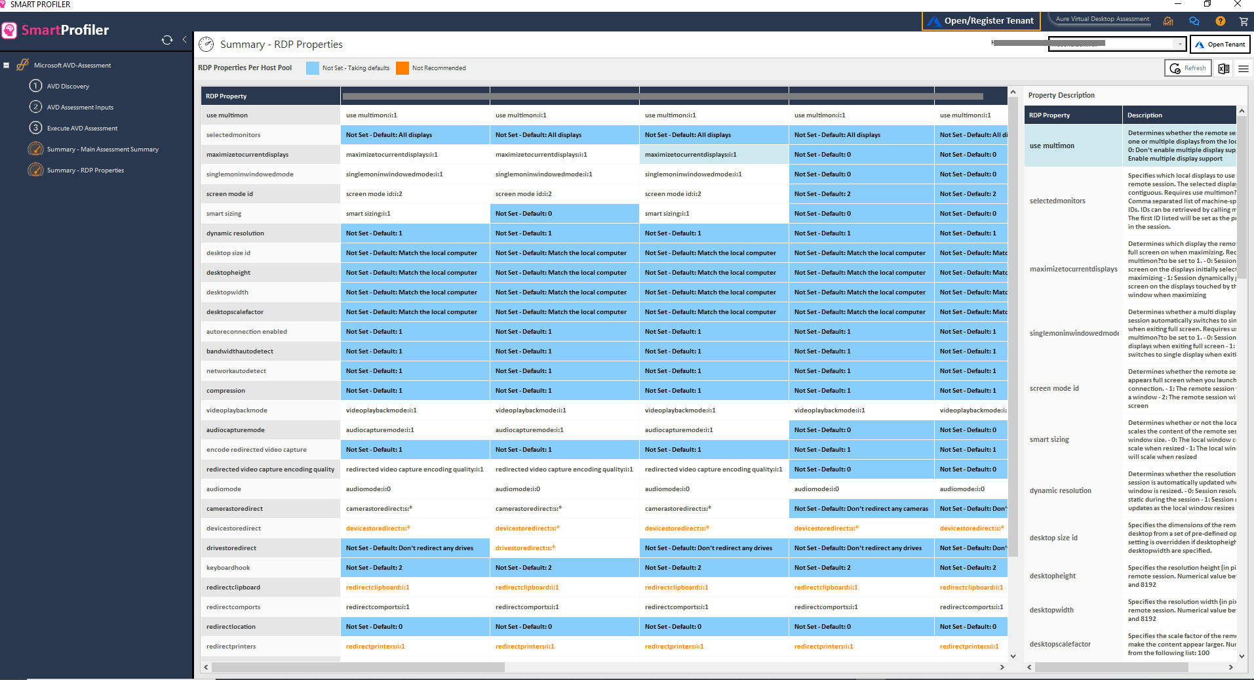
Task: Select the networkautodetect row label
Action: [x=270, y=370]
